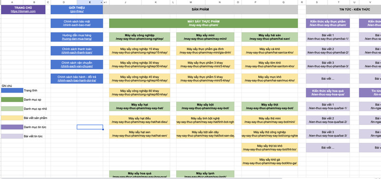Click the Máy sấy tinh bột nghệ cell

(205, 120)
